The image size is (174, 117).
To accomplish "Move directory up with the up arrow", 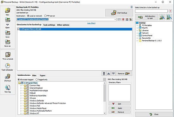I will (x=109, y=74).
